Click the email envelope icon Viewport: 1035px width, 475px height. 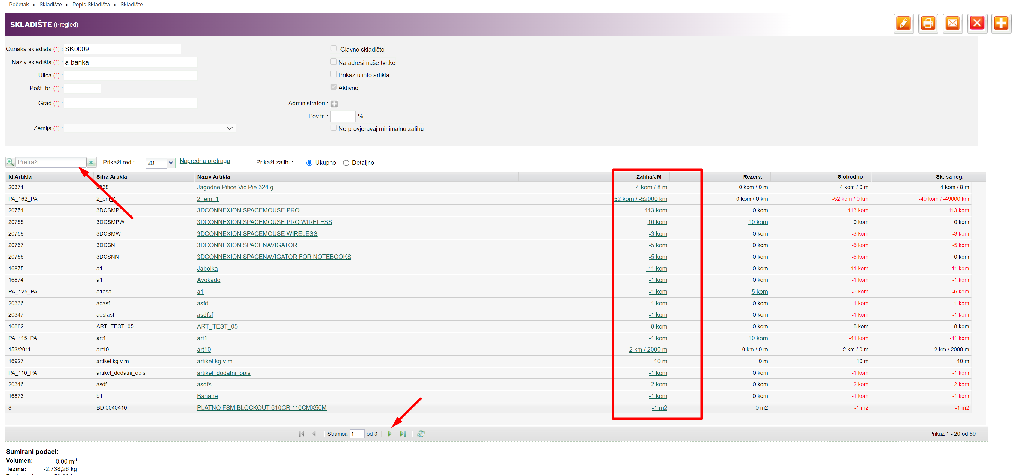point(952,23)
